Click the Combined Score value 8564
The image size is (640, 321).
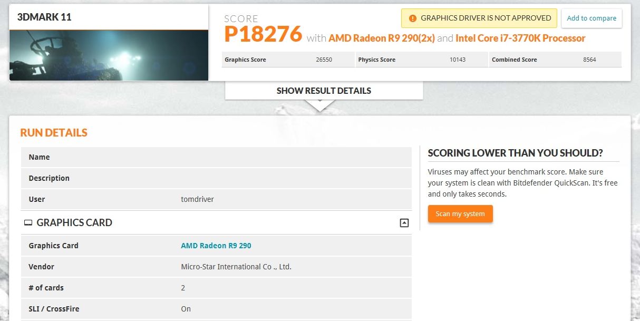[x=589, y=60]
